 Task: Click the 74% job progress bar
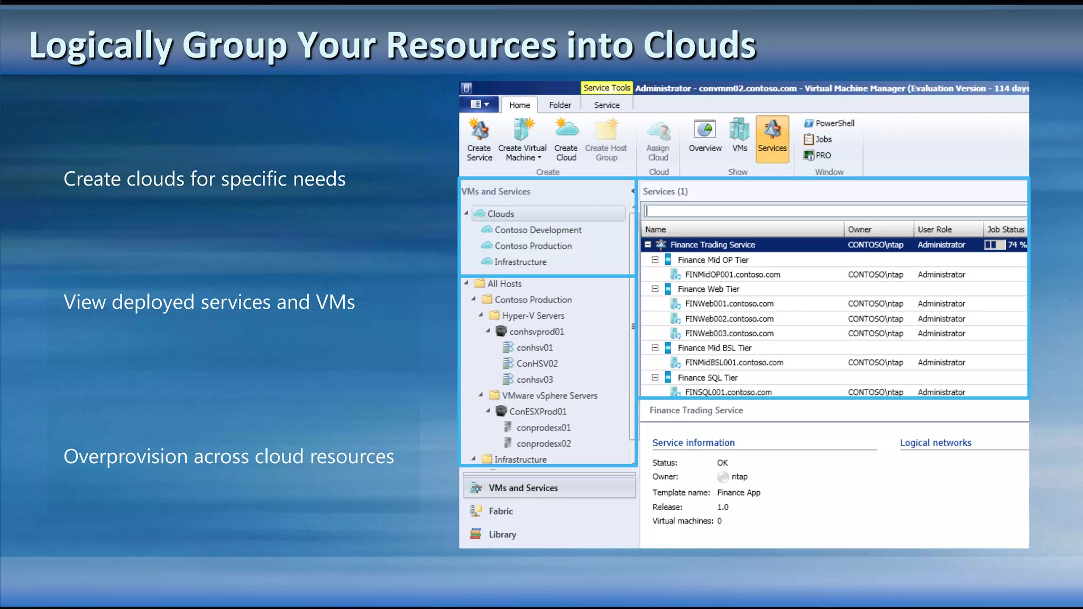(995, 245)
